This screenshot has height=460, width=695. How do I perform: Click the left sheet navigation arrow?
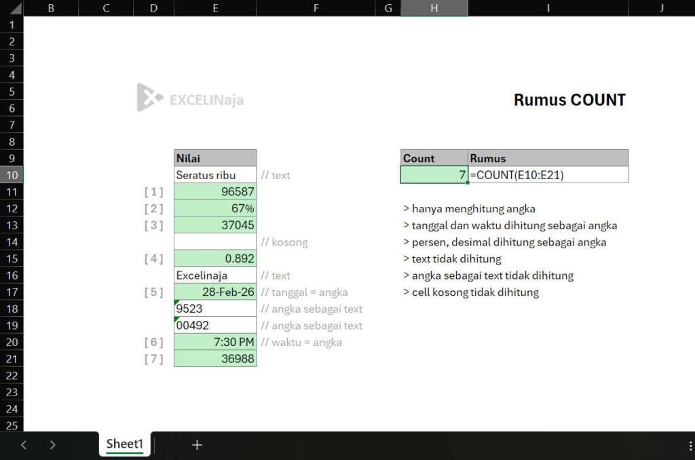pos(24,445)
